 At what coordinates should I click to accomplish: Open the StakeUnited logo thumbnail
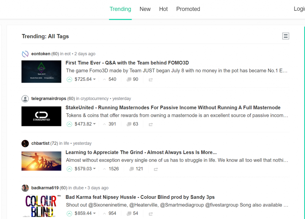pyautogui.click(x=41, y=116)
